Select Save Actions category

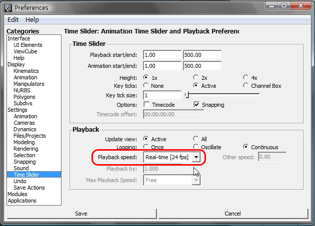coord(29,188)
